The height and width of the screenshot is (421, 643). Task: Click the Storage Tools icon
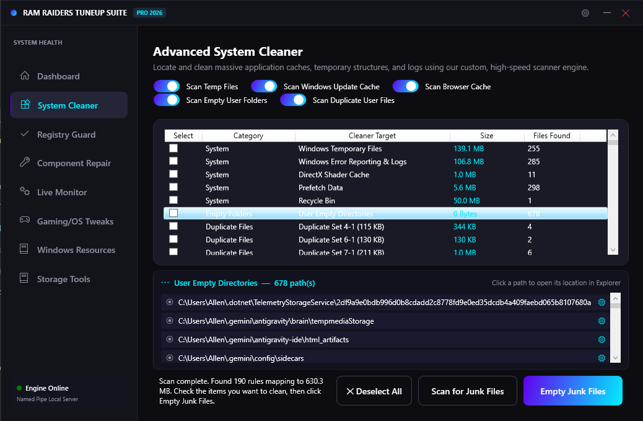[x=24, y=278]
